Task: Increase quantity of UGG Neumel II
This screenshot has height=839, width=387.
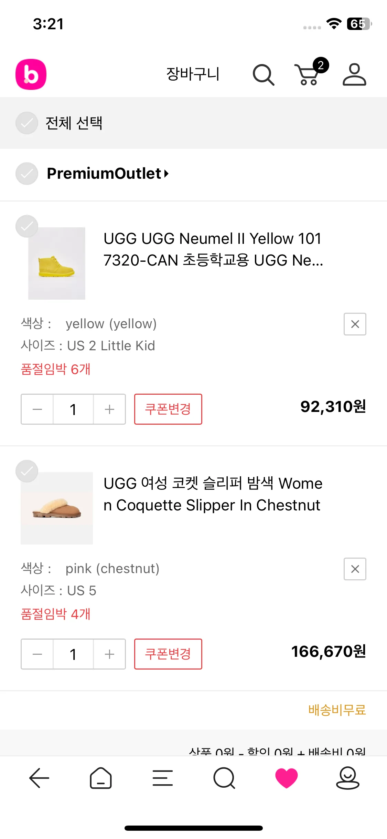Action: 109,409
